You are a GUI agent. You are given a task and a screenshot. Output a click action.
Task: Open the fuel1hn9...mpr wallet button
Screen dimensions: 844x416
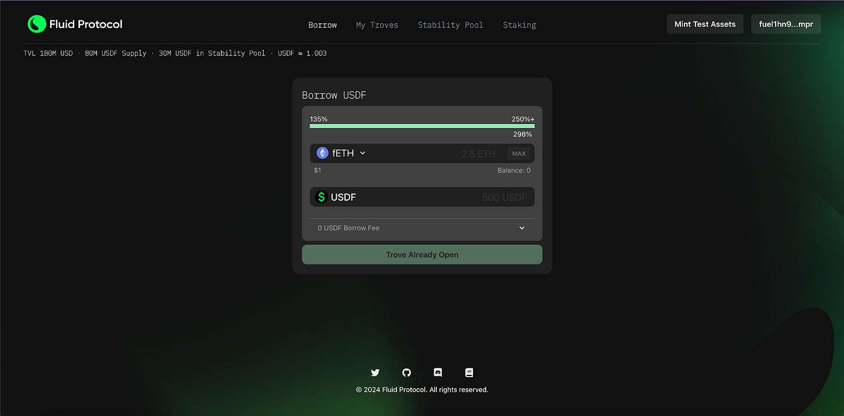coord(786,24)
